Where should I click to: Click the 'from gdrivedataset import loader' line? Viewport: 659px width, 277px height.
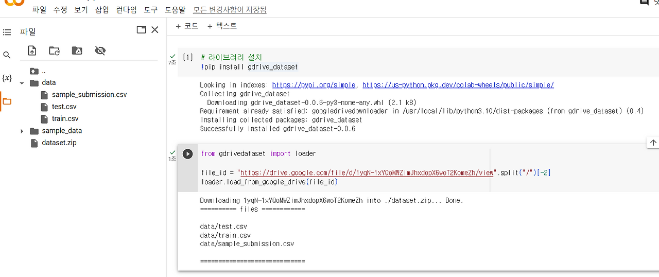258,153
